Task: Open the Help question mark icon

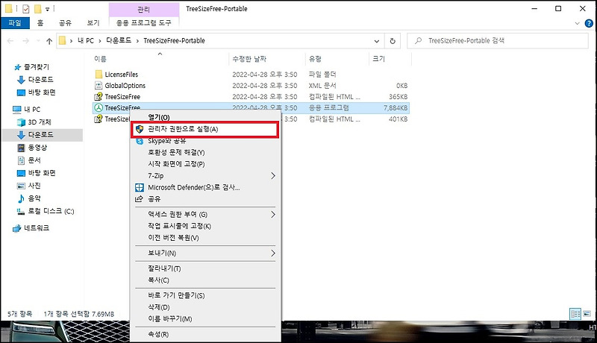Action: pos(589,23)
